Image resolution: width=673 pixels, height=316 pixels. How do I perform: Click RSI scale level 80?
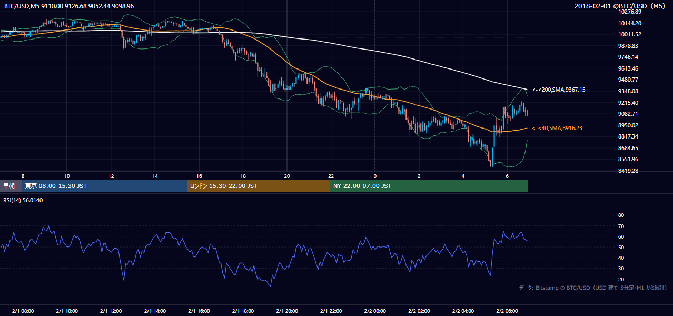pyautogui.click(x=621, y=215)
